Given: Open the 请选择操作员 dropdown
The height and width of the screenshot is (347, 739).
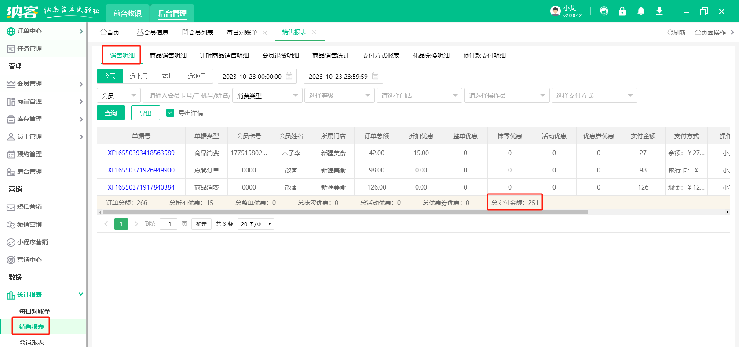Looking at the screenshot, I should click(507, 95).
